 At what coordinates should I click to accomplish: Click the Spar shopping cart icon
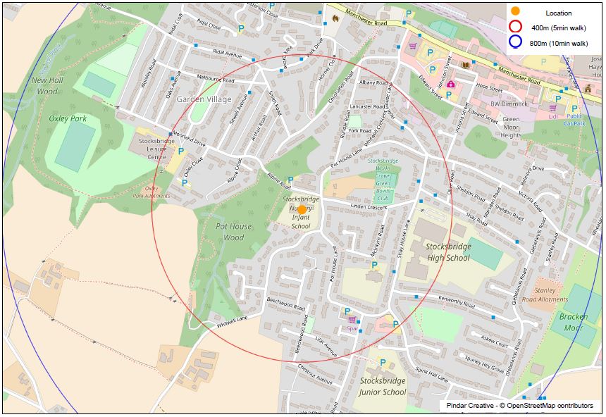(x=352, y=319)
